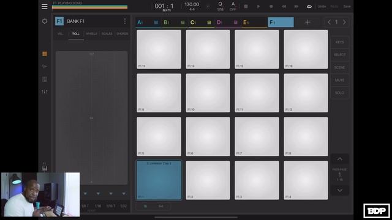Click the Save button
392x220 pixels.
[347, 7]
